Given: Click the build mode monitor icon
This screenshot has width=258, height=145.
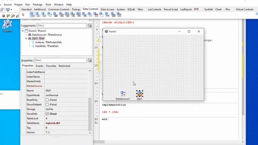Looking at the screenshot, I should [x=8, y=10].
